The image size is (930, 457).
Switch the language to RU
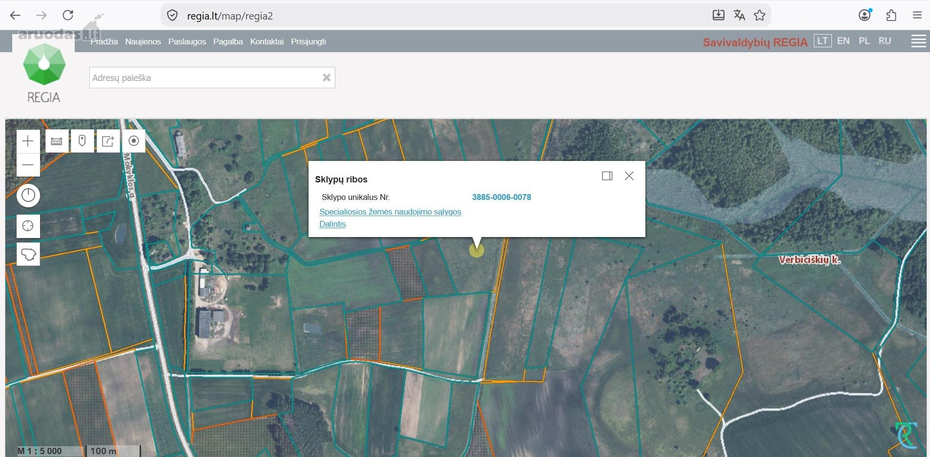[x=885, y=41]
